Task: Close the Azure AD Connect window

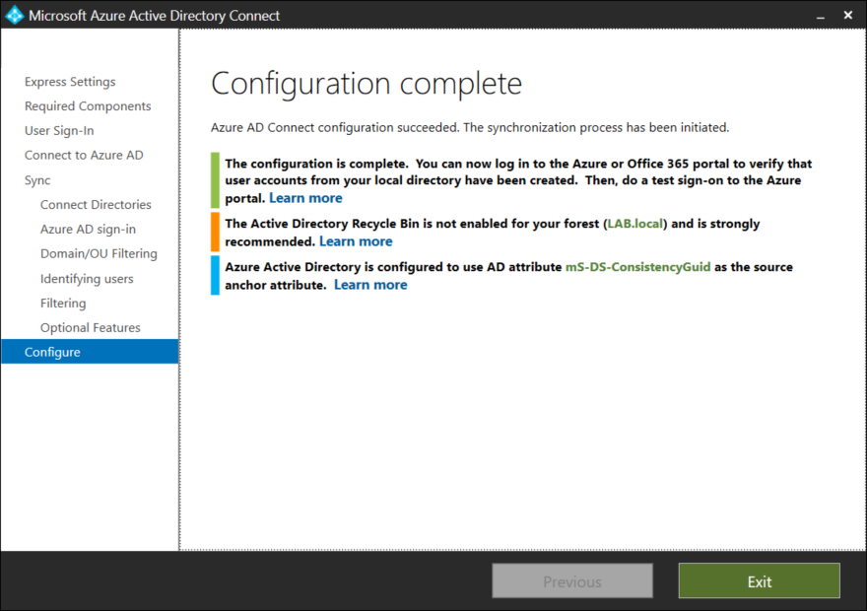Action: click(848, 16)
